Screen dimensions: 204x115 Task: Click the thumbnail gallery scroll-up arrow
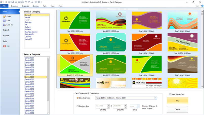202,11
